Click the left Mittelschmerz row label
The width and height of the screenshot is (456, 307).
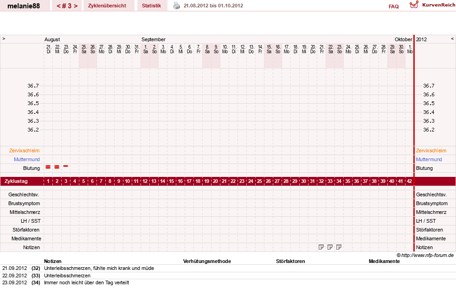click(25, 212)
